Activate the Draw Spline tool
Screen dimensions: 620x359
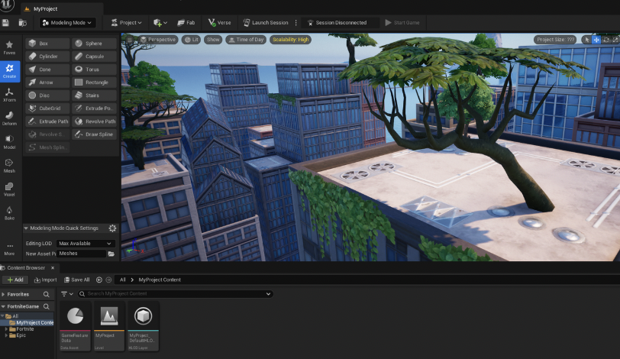tap(94, 134)
